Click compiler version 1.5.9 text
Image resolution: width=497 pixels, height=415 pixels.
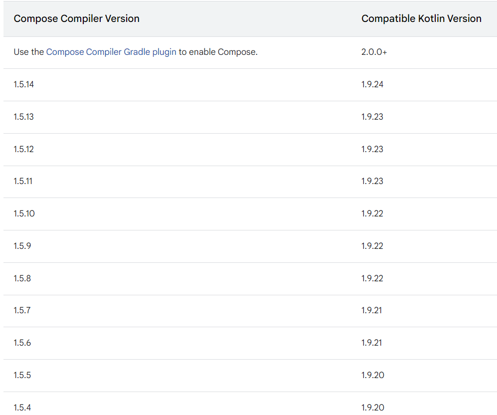tap(22, 246)
